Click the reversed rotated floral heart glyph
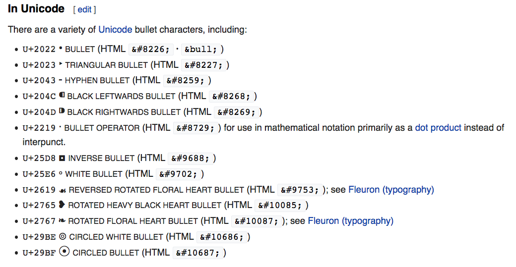Screen dimensions: 516x267 click(63, 190)
